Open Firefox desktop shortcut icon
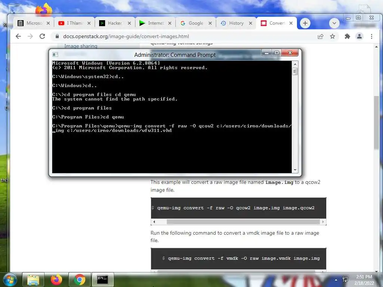This screenshot has width=383, height=287. (44, 10)
